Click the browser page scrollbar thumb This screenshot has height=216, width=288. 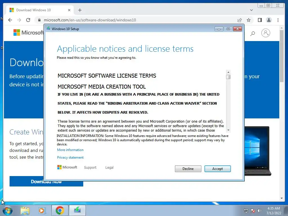coord(282,56)
